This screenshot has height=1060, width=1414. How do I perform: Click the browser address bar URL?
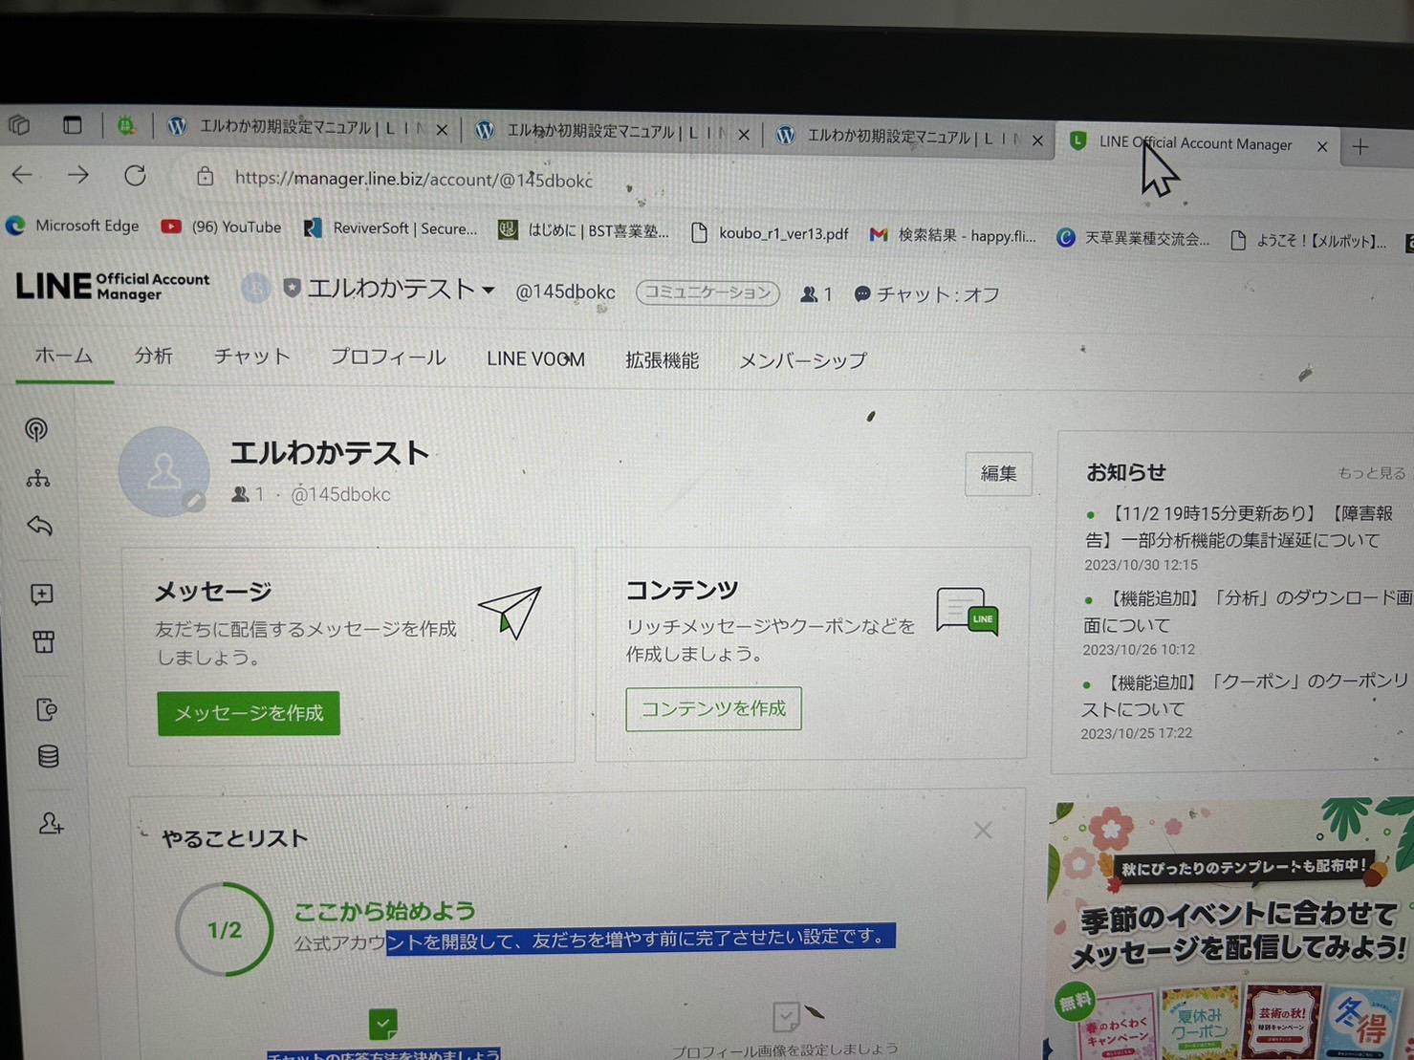pyautogui.click(x=414, y=179)
